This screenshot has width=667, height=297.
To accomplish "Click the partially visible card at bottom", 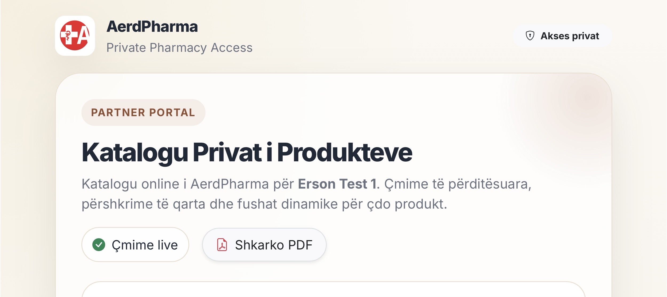I will coord(333,291).
